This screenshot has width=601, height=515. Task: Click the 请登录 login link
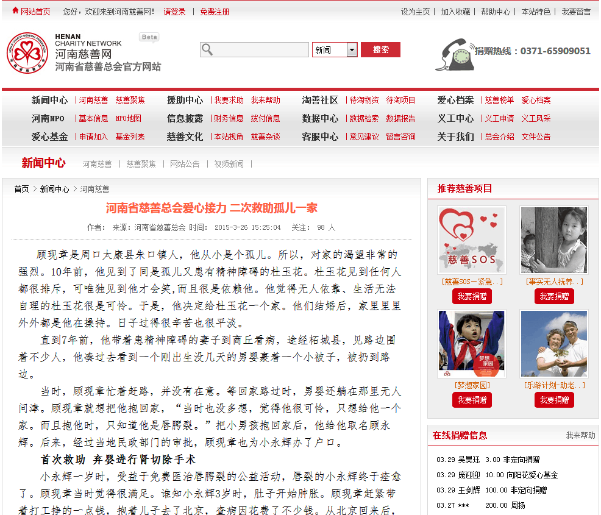tap(174, 12)
